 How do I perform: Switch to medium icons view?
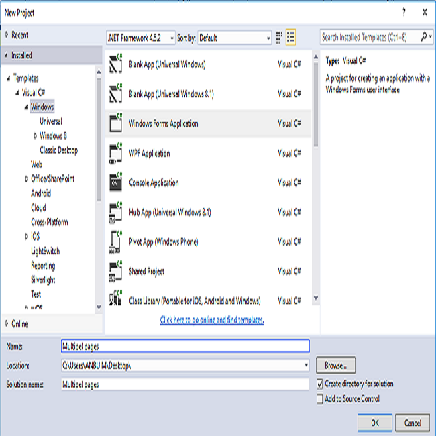(x=291, y=38)
